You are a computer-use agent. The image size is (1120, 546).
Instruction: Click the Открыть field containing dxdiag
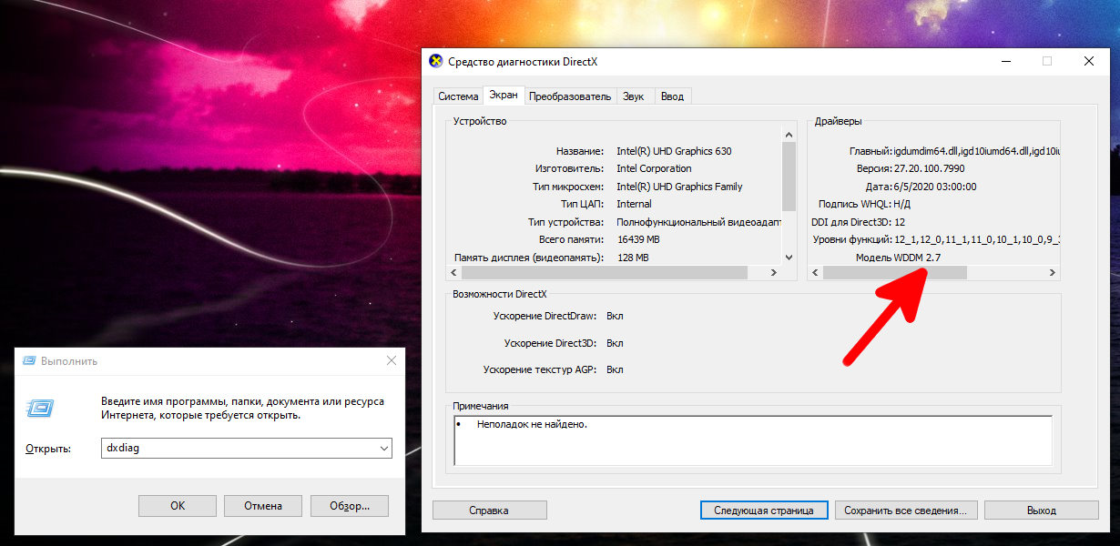[x=237, y=448]
